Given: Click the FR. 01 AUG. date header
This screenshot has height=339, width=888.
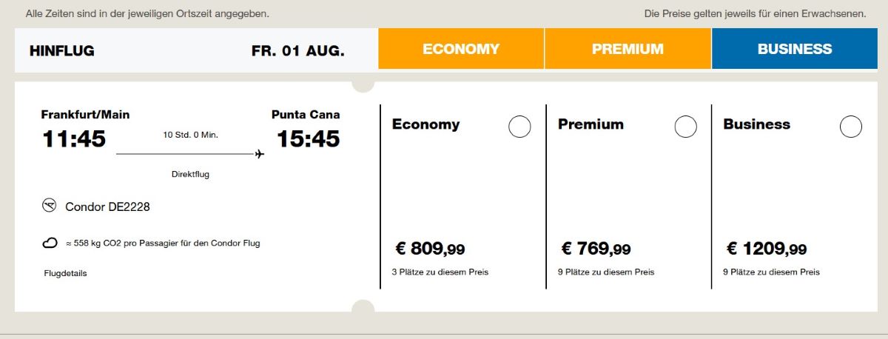Looking at the screenshot, I should 297,50.
